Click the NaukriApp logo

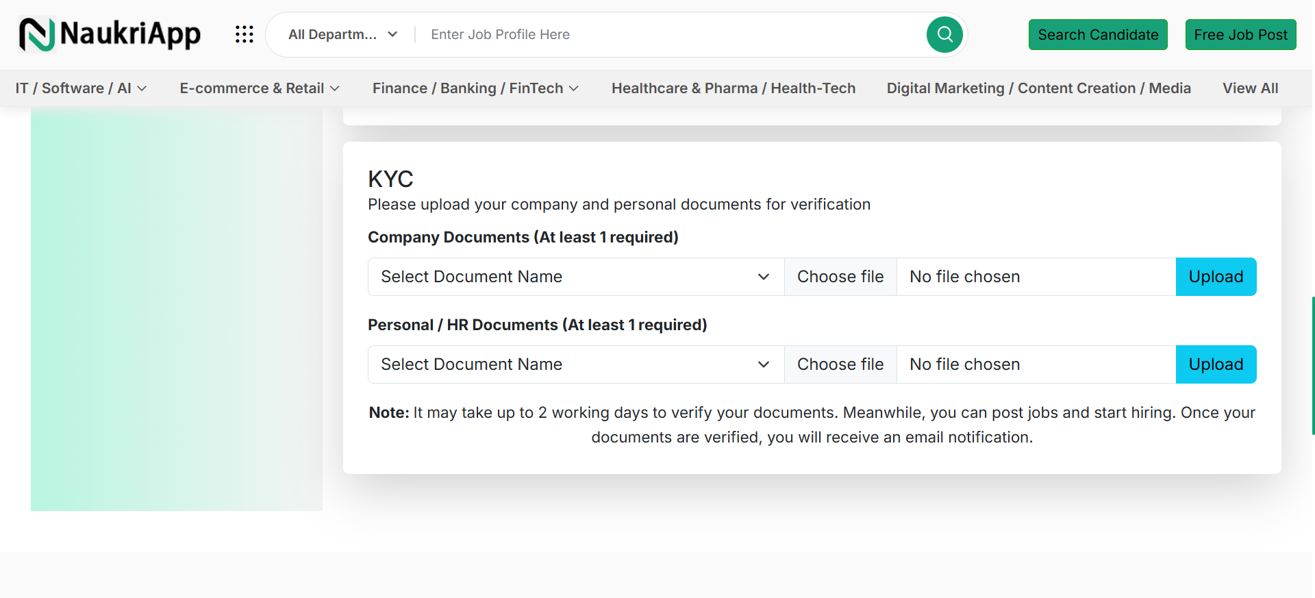click(110, 34)
